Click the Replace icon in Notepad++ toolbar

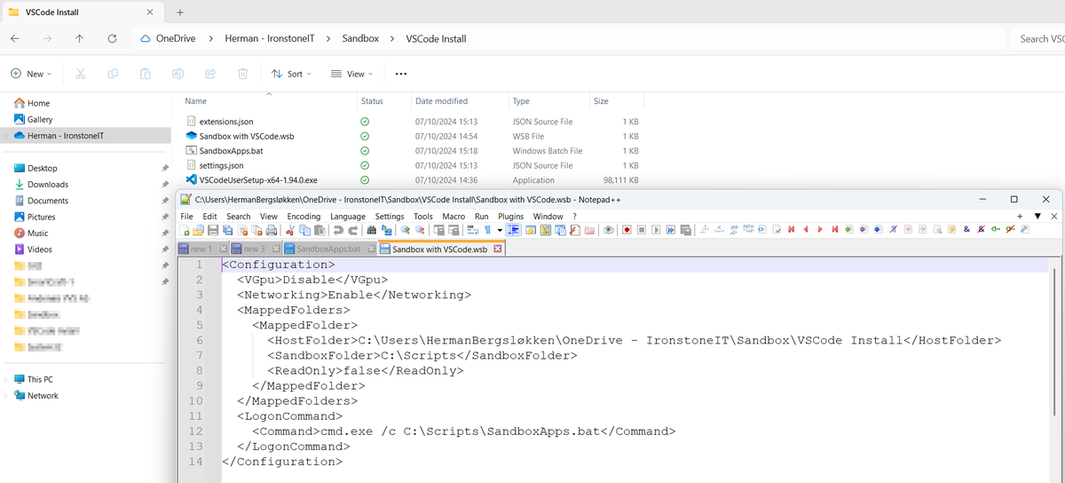[x=386, y=230]
